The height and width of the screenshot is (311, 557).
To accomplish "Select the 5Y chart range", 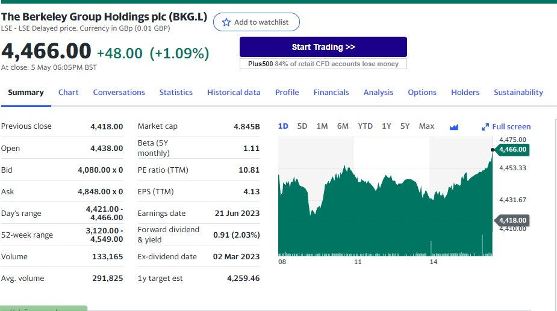I will [405, 126].
